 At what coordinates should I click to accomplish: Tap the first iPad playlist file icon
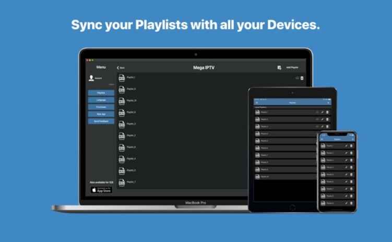point(257,112)
